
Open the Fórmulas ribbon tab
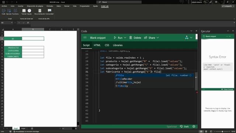(50, 6)
